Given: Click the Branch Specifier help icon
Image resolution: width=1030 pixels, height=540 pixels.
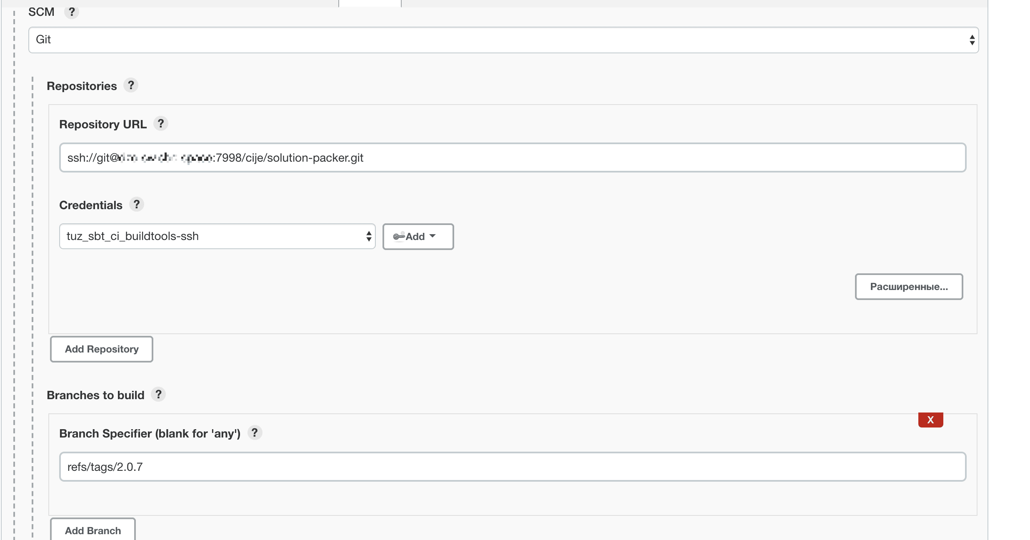Looking at the screenshot, I should point(255,433).
